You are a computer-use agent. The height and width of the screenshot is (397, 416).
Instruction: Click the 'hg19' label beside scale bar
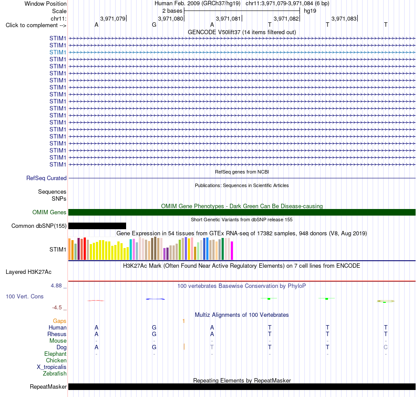click(310, 11)
